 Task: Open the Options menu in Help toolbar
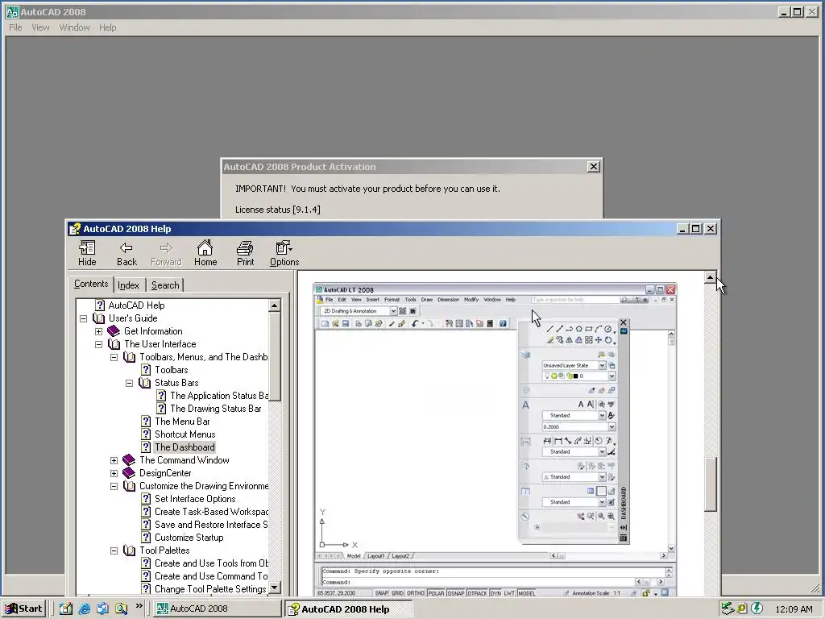(x=284, y=253)
